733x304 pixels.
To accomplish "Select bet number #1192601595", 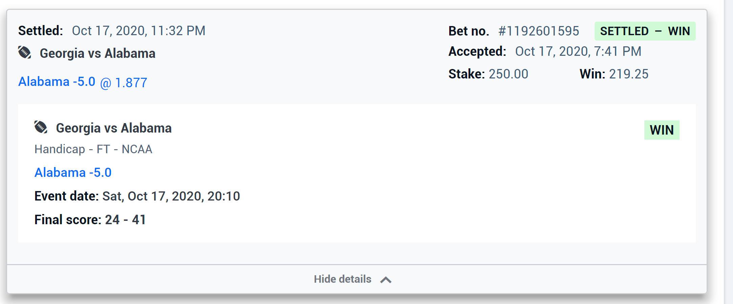I will pyautogui.click(x=539, y=31).
